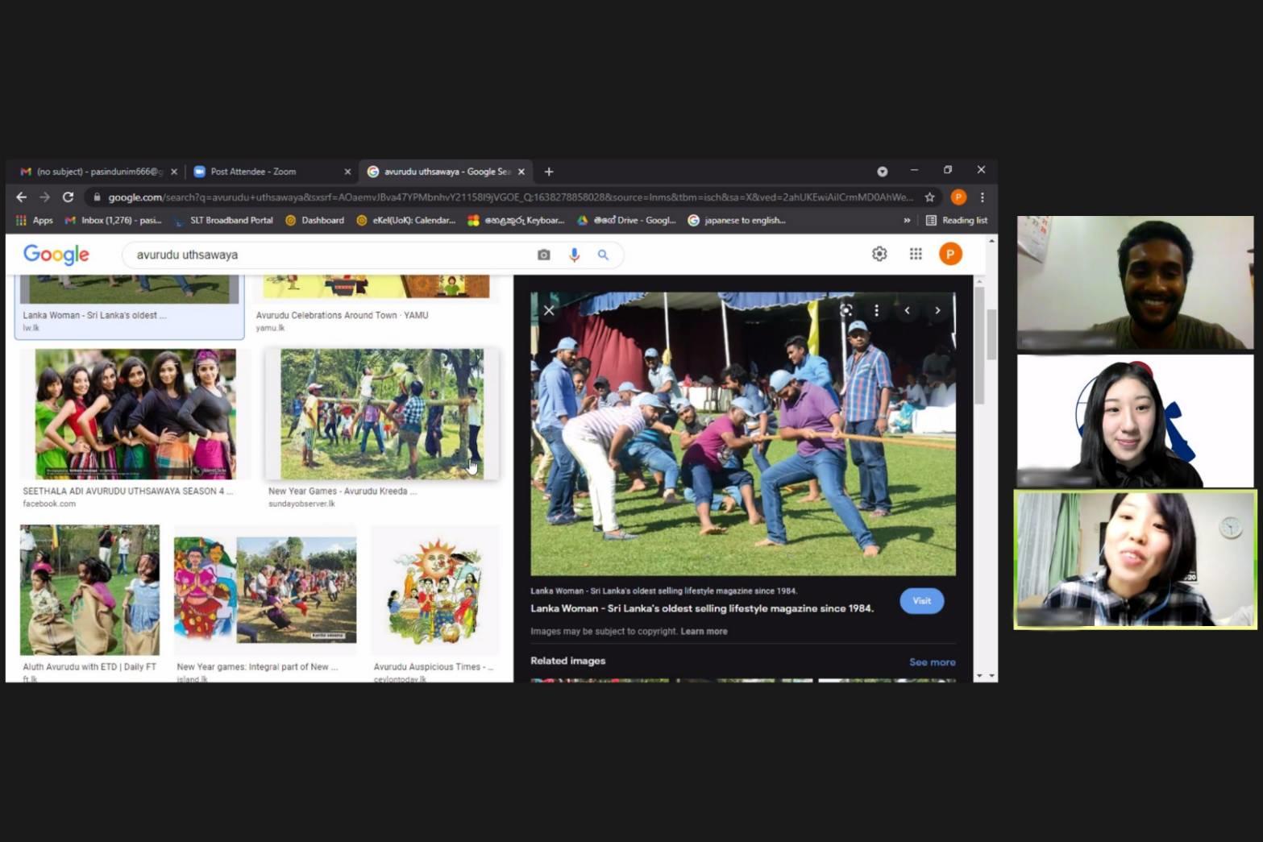Open the Lanka Woman title link in preview

701,608
